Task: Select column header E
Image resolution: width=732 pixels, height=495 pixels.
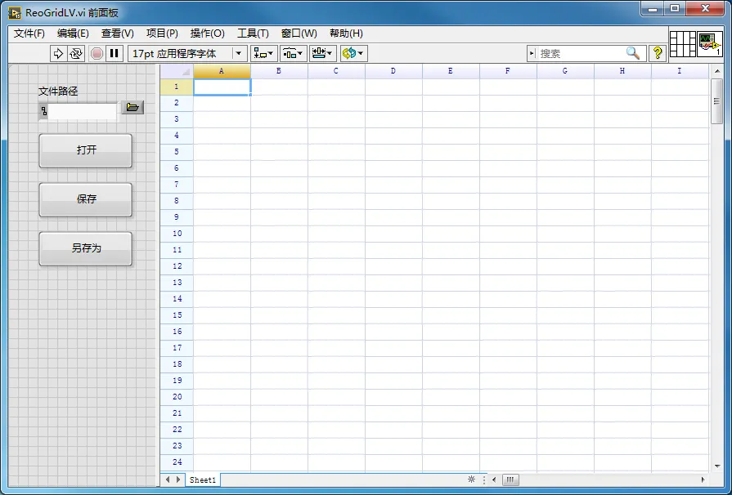Action: (x=451, y=71)
